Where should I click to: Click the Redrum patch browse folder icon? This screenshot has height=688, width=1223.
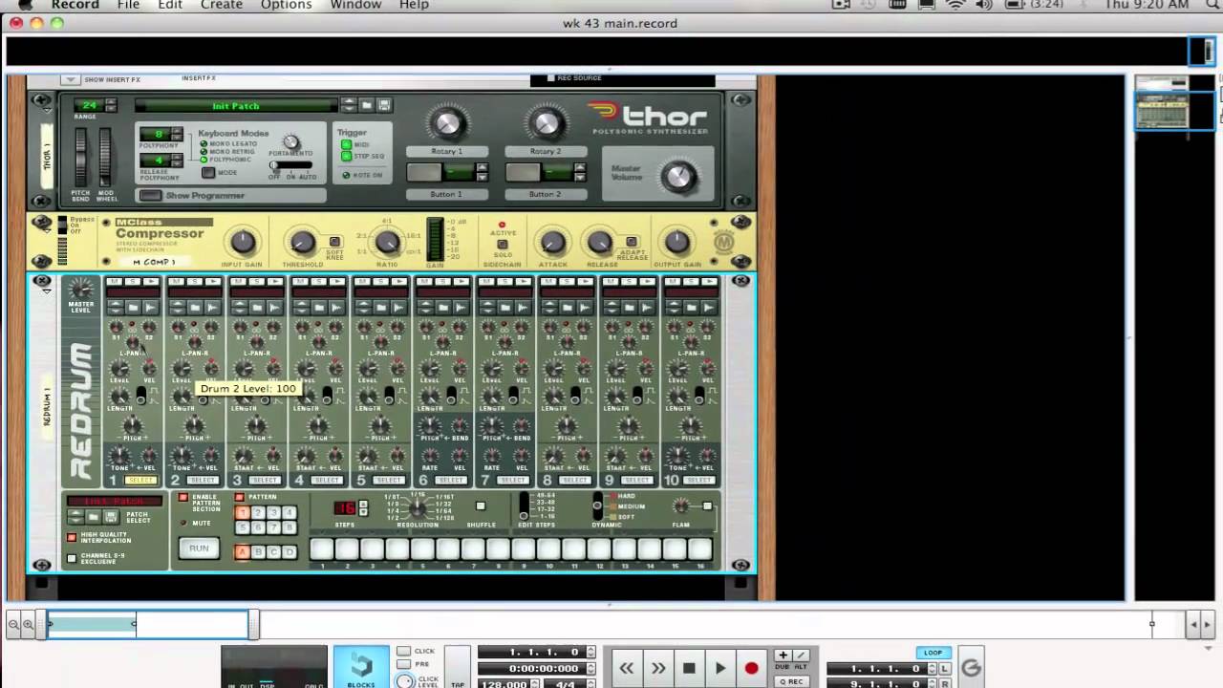[x=93, y=516]
